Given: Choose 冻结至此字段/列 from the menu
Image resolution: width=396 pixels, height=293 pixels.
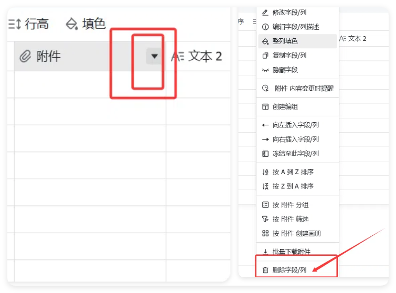Looking at the screenshot, I should point(297,154).
